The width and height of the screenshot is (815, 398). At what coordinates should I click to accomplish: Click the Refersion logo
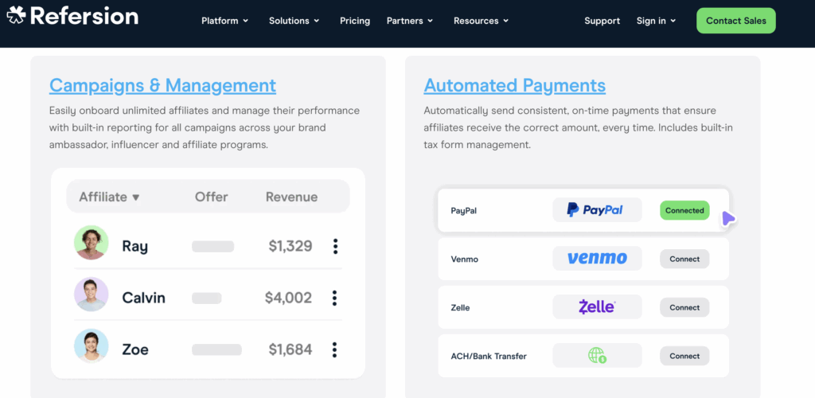point(72,16)
